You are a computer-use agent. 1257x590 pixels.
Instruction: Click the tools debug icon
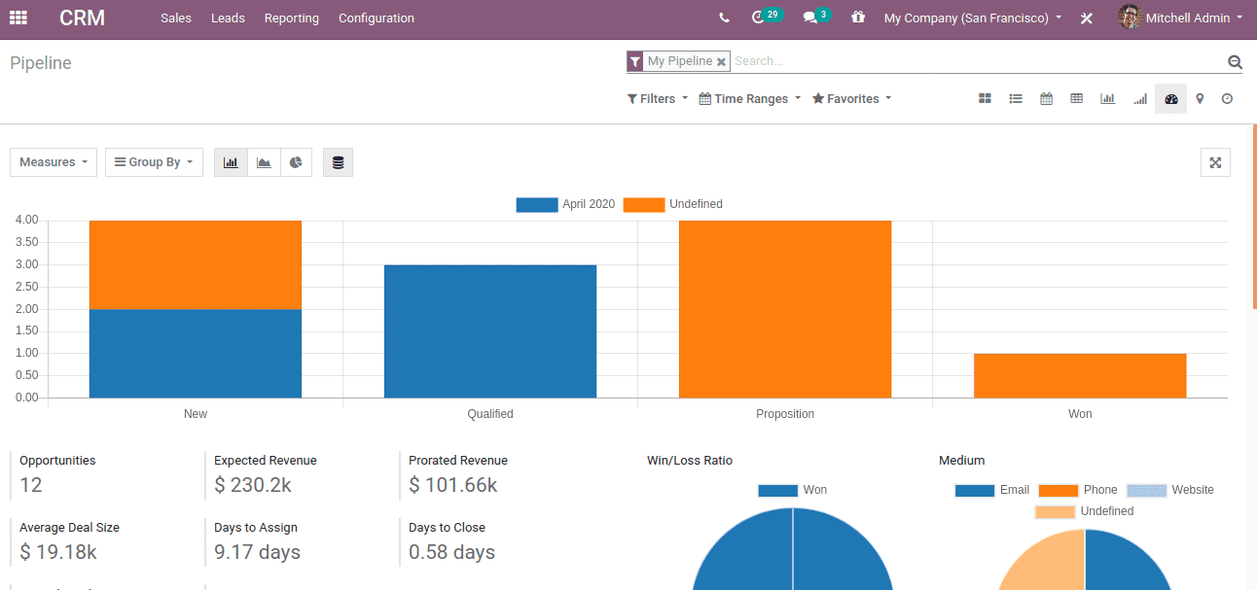(1087, 17)
